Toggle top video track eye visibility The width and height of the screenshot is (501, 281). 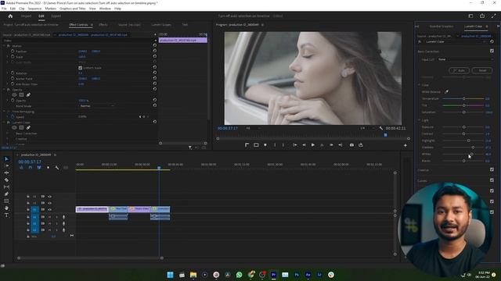point(49,197)
